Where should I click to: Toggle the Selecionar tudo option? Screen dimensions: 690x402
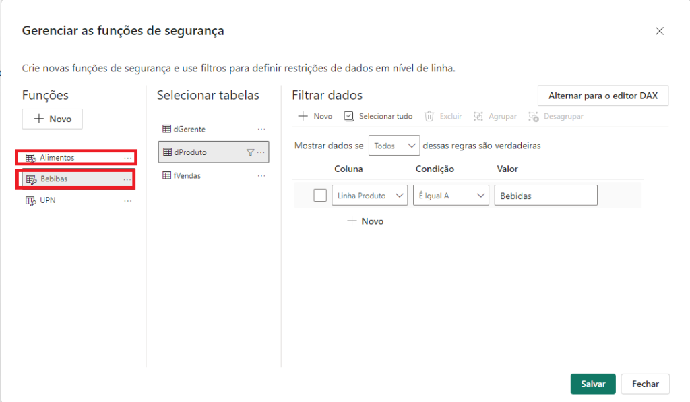(x=349, y=116)
